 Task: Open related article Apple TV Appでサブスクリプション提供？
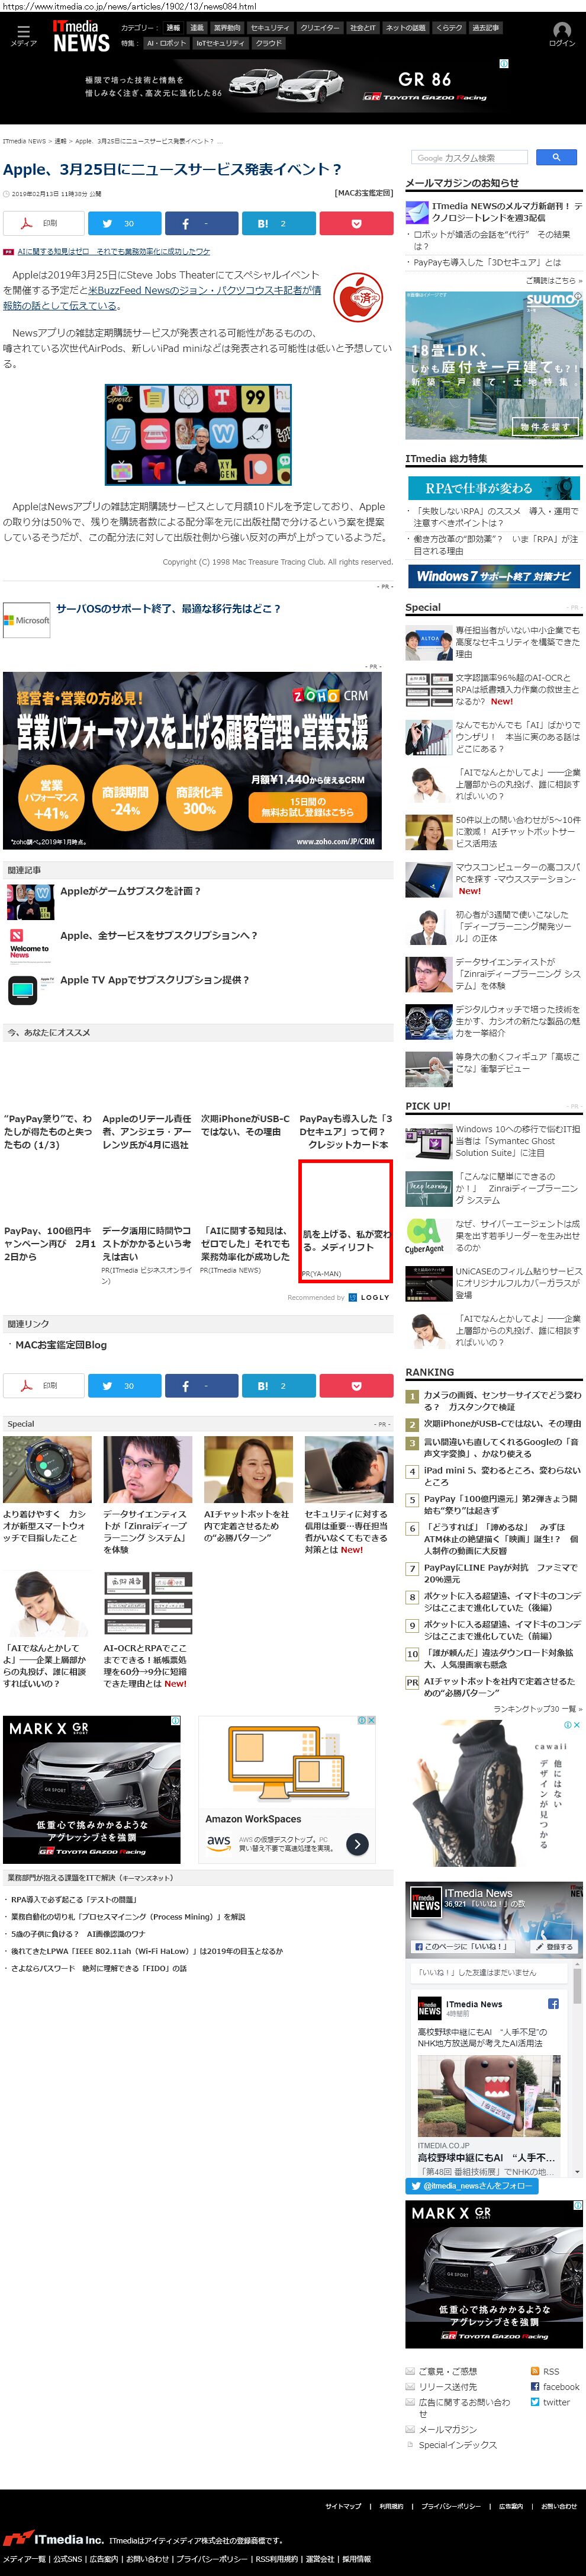click(154, 980)
